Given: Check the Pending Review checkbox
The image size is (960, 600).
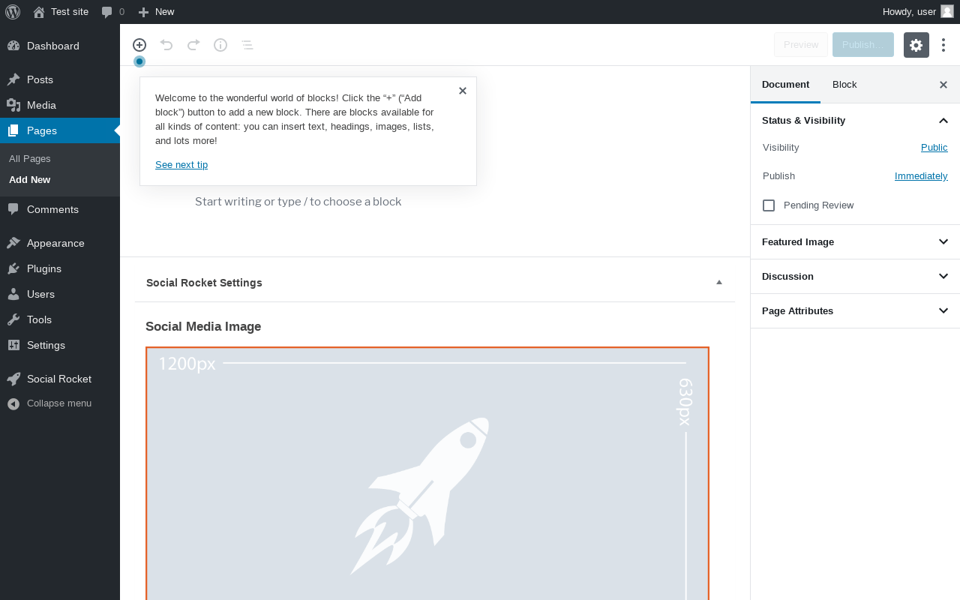Looking at the screenshot, I should (769, 205).
